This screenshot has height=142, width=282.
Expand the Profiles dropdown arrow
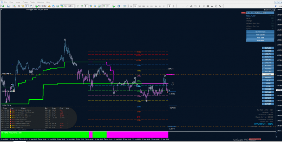(11, 6)
